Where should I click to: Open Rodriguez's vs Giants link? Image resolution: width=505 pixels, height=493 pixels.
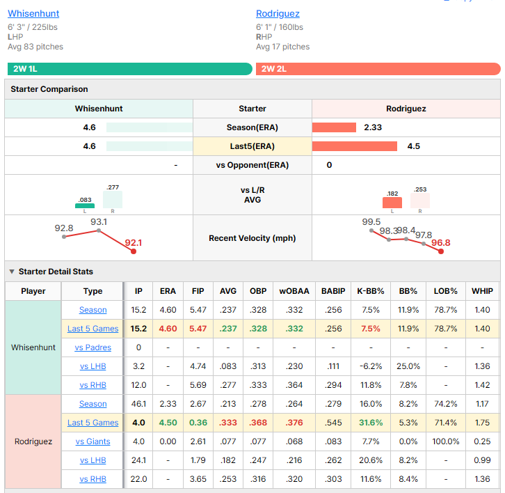(93, 441)
